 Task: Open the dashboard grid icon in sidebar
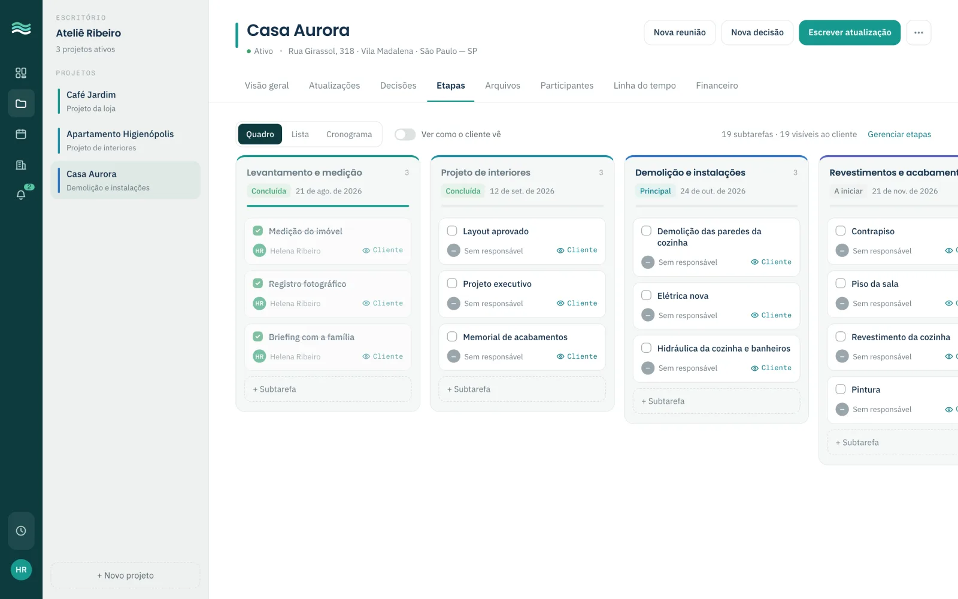21,73
